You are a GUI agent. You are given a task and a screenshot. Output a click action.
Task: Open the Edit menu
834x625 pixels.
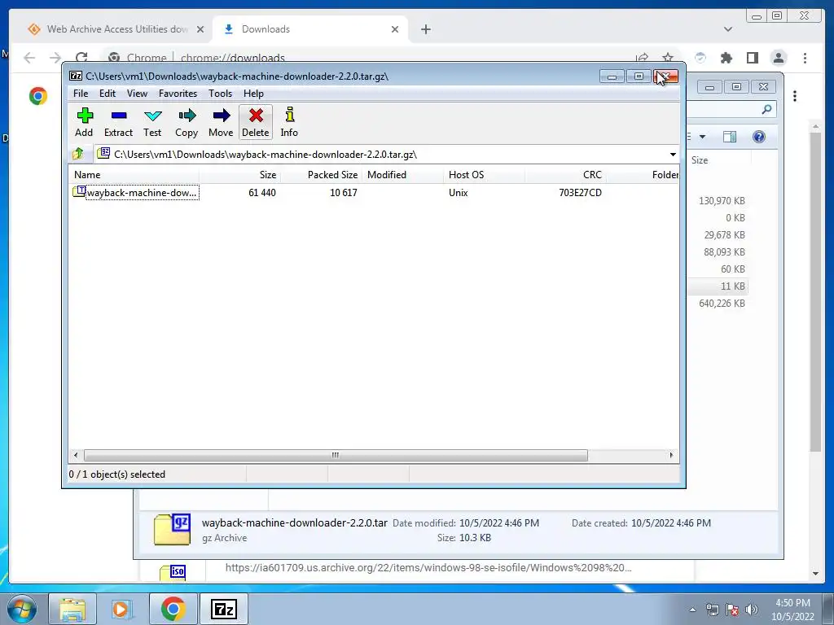(x=108, y=94)
